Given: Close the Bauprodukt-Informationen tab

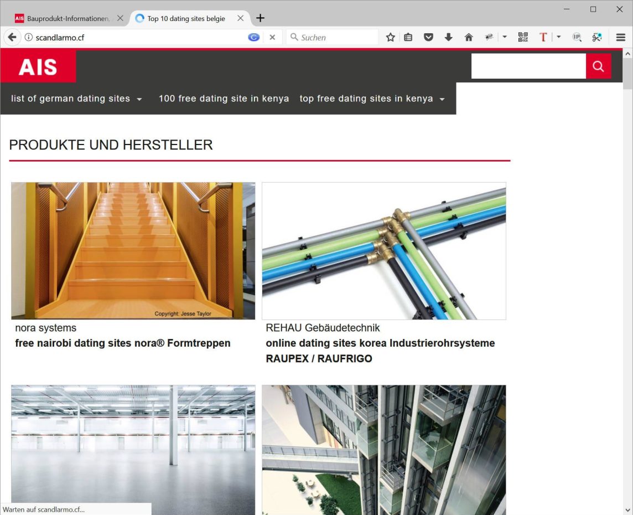Looking at the screenshot, I should pos(120,18).
